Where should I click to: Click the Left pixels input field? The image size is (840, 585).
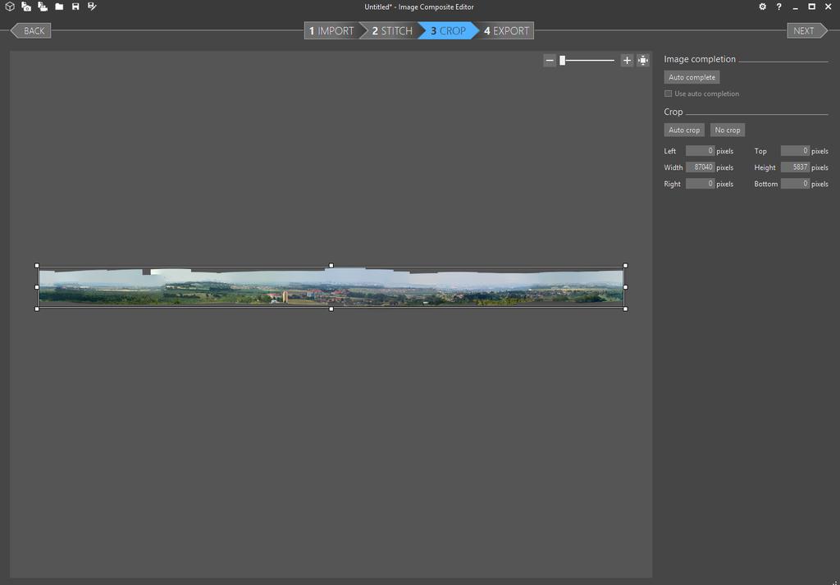[x=701, y=151]
